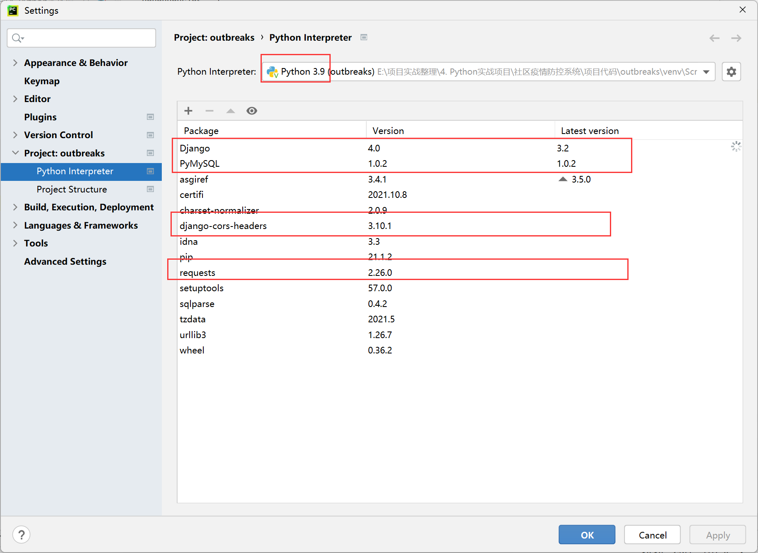Open interpreter gear settings button
The width and height of the screenshot is (758, 553).
click(731, 72)
